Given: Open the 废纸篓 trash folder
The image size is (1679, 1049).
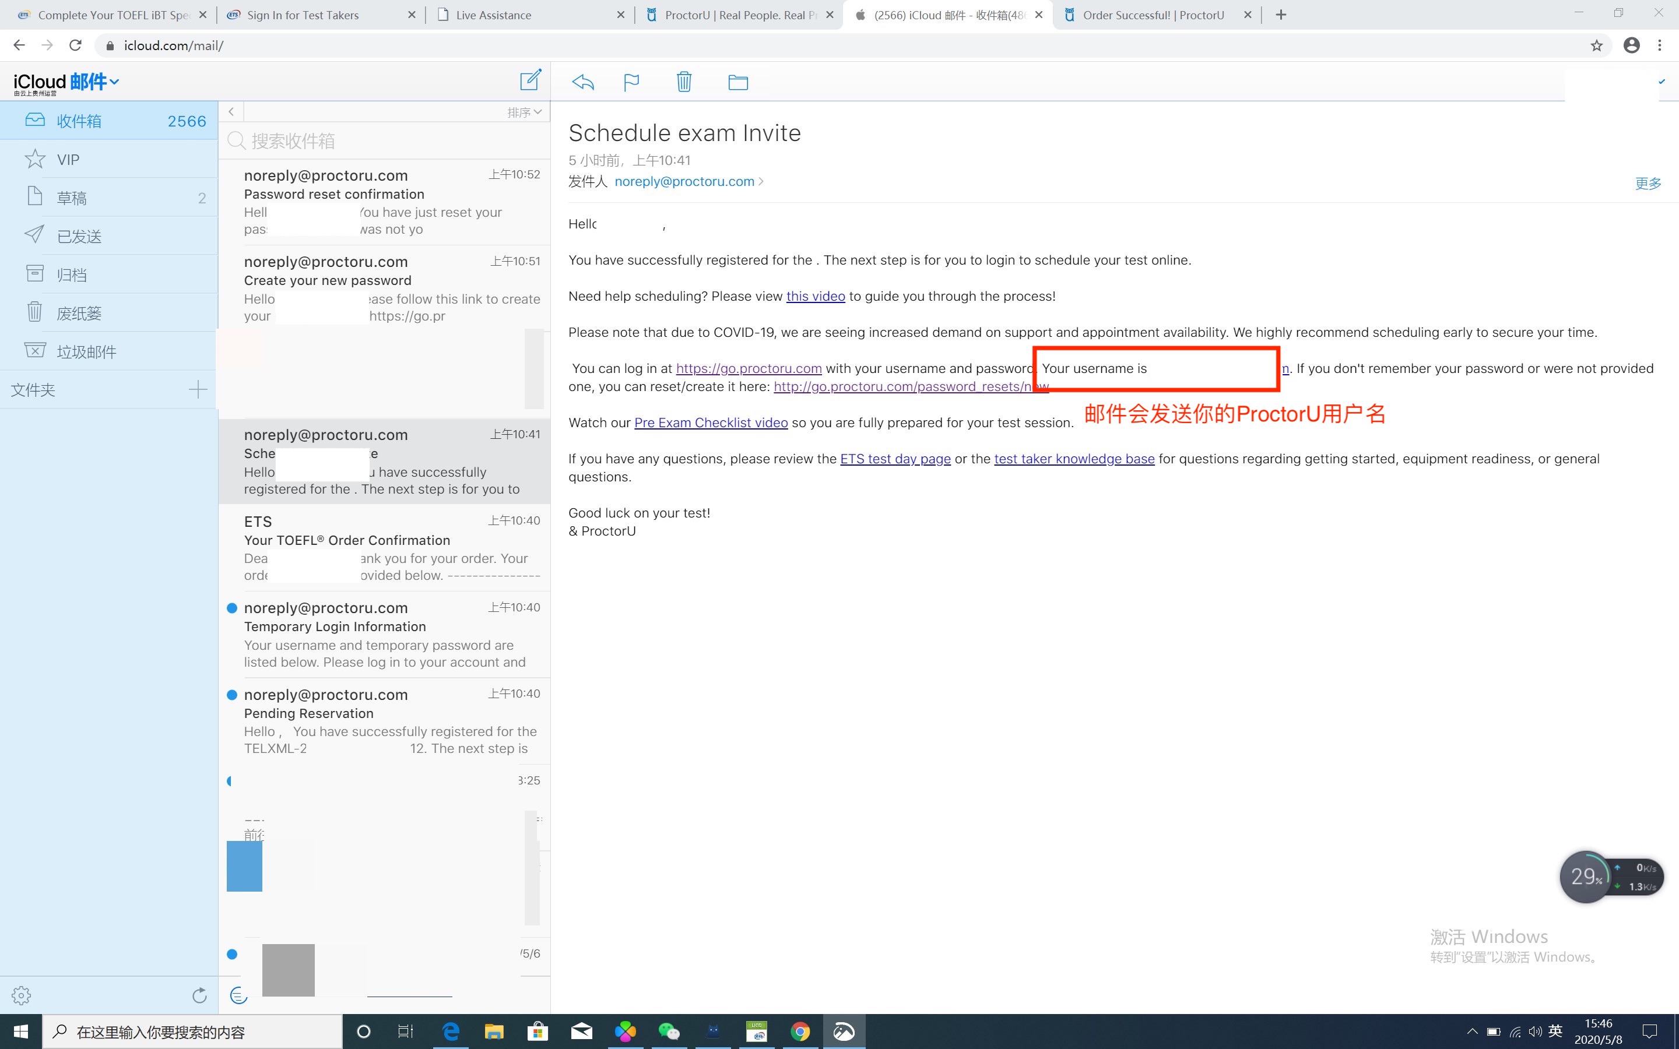Looking at the screenshot, I should point(109,313).
